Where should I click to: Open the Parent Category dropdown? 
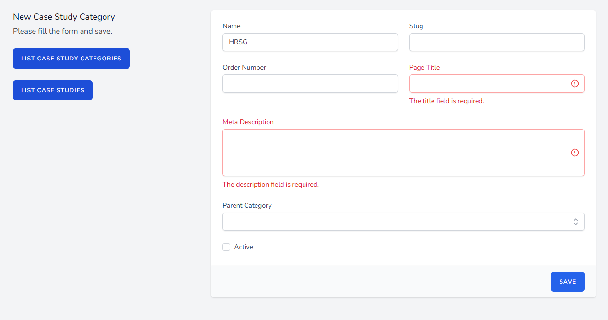pos(403,222)
